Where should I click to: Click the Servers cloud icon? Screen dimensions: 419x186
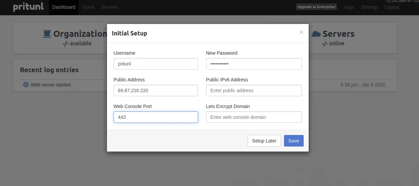316,34
